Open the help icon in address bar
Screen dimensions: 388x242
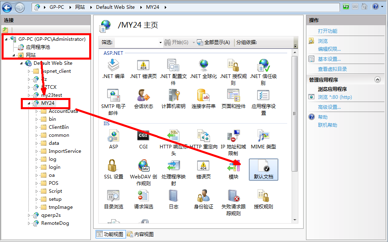point(375,6)
